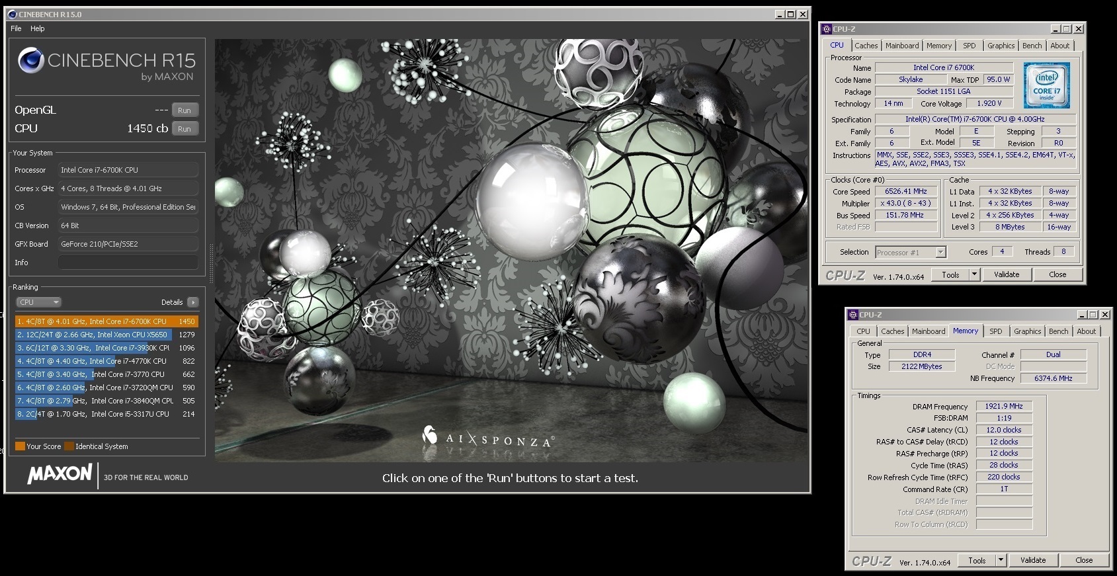The height and width of the screenshot is (576, 1117).
Task: Select Memory tab in upper CPU-Z window
Action: (939, 46)
